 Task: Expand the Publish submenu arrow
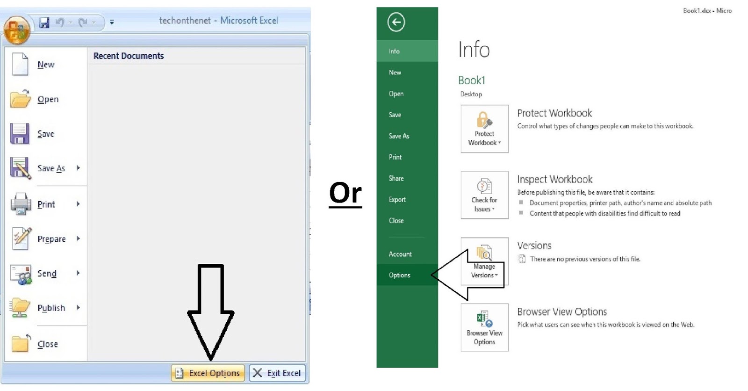[x=78, y=307]
